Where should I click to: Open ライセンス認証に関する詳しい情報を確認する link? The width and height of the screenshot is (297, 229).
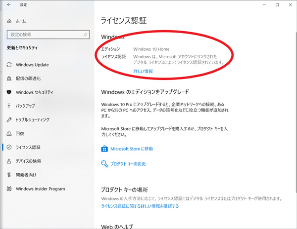(x=140, y=206)
